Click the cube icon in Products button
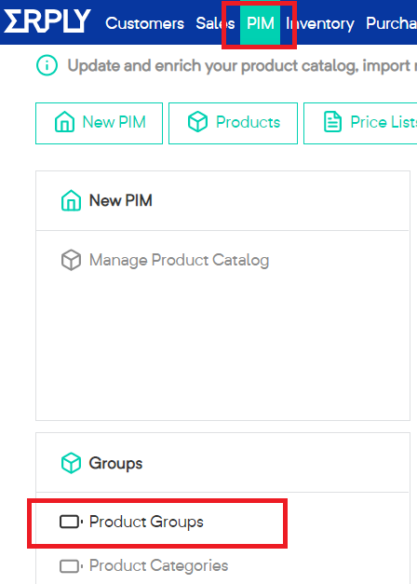 point(197,122)
